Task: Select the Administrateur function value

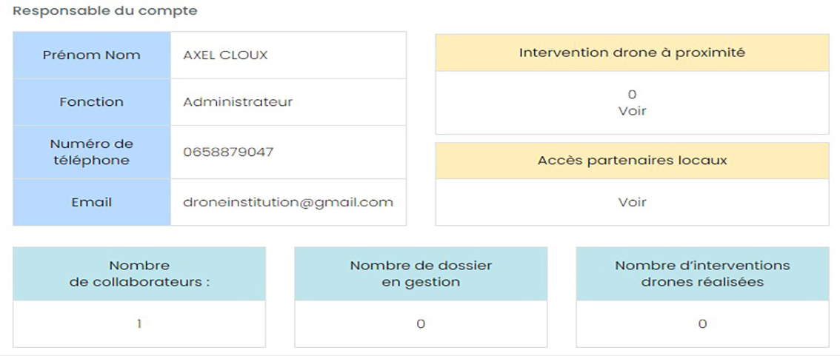Action: pyautogui.click(x=289, y=101)
